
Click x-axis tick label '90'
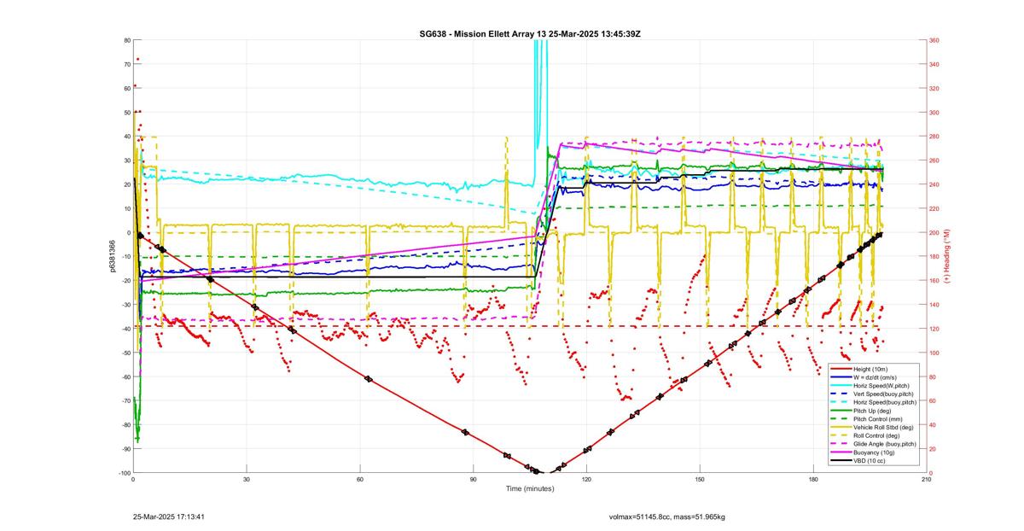click(x=473, y=480)
